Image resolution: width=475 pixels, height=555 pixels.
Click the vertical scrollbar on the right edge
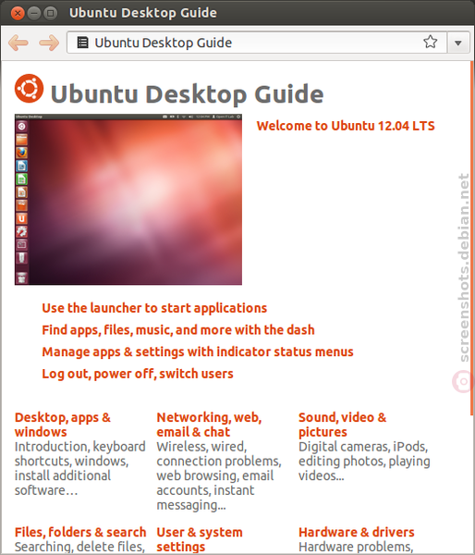(x=472, y=238)
